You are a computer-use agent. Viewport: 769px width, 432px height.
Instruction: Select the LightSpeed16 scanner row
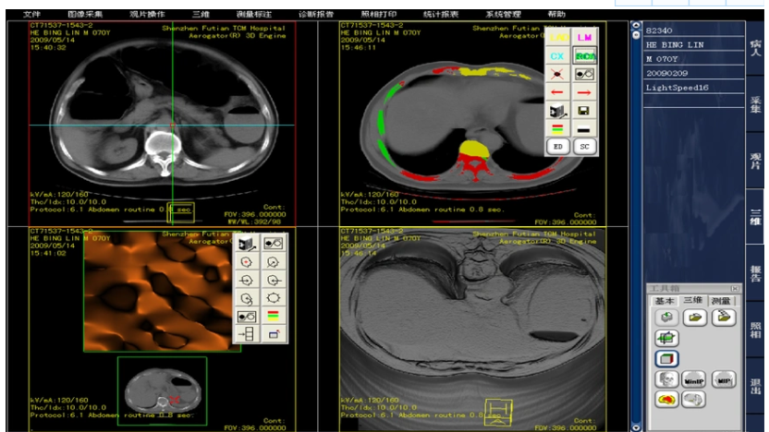(693, 88)
